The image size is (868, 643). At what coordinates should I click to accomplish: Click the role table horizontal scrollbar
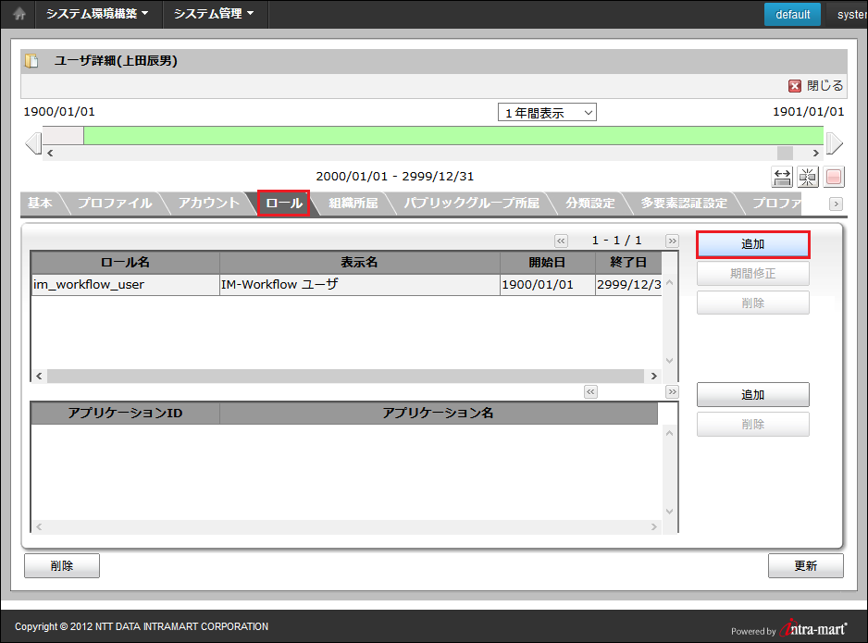click(x=344, y=377)
